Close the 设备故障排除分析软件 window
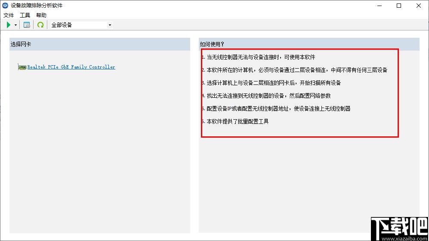 [x=419, y=6]
